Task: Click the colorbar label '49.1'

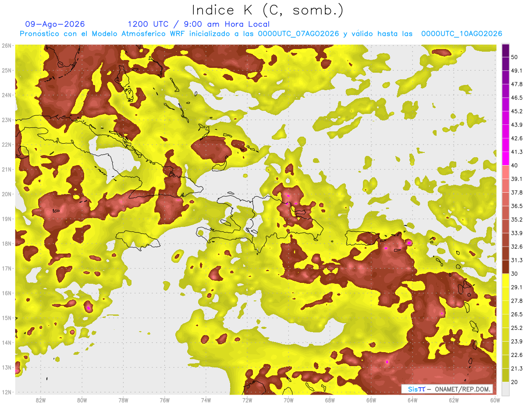Action: pos(516,71)
